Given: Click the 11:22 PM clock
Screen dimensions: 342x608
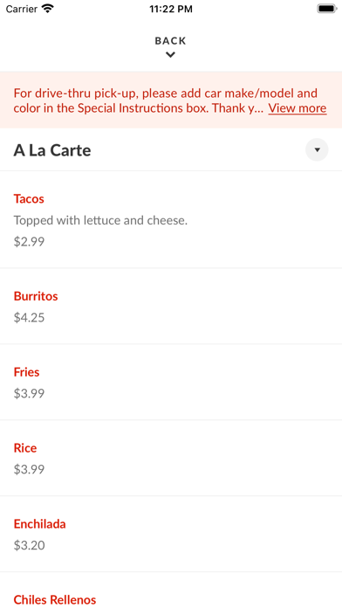Looking at the screenshot, I should click(x=171, y=9).
